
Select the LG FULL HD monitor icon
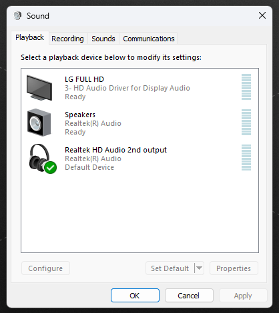click(39, 88)
